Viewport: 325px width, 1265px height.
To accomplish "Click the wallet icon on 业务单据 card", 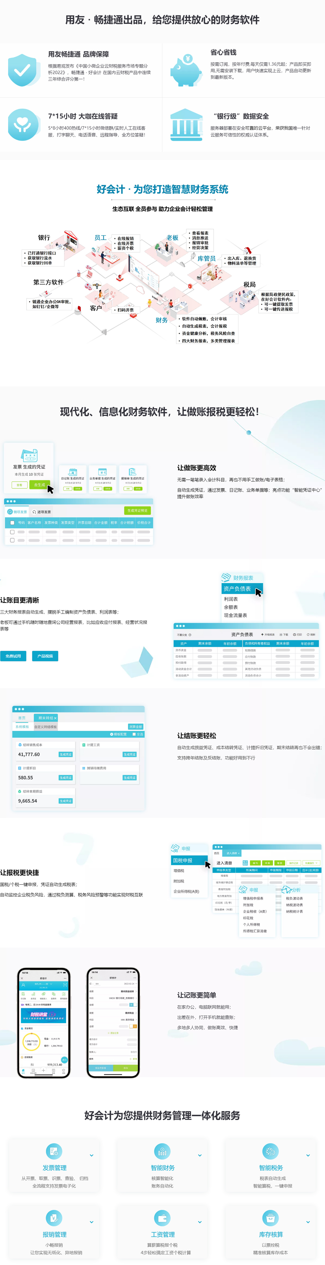I will pyautogui.click(x=102, y=472).
